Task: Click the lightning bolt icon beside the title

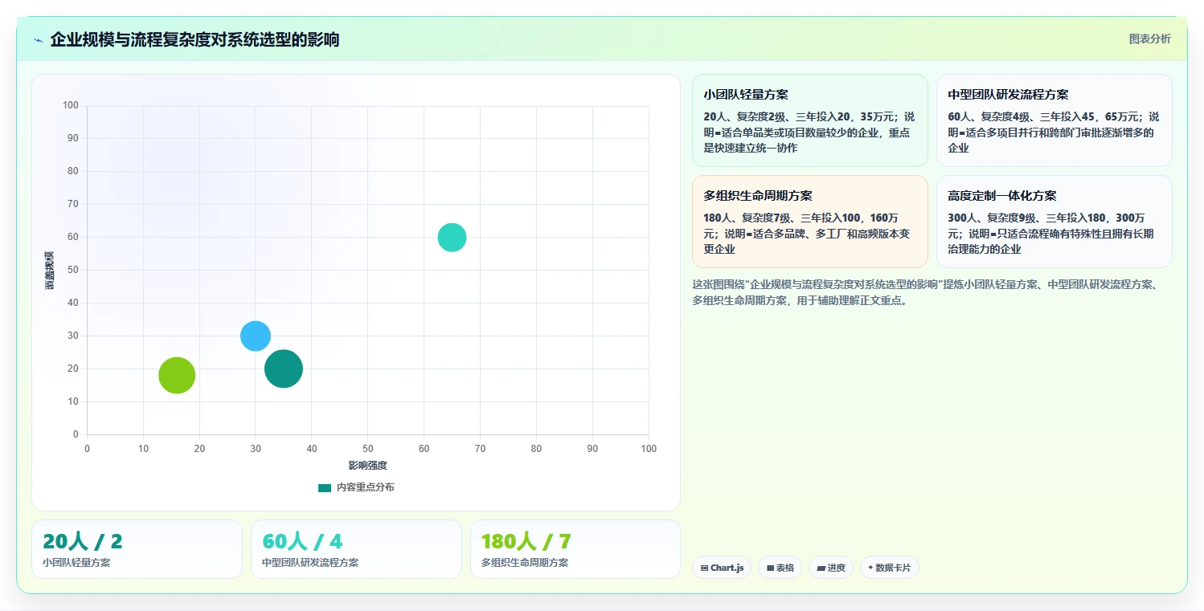Action: (38, 40)
